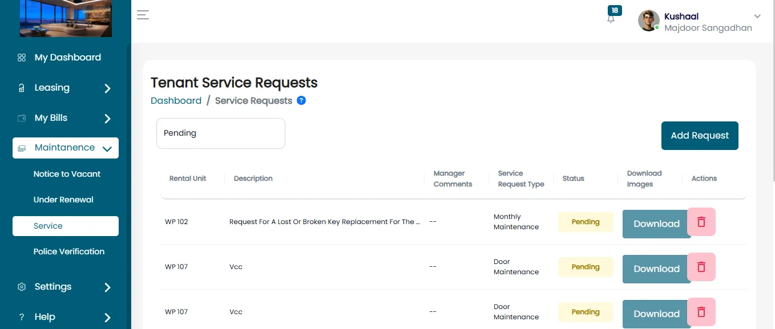Click the Help question-mark icon in sidebar
Screen dimensions: 775x329
[22, 317]
